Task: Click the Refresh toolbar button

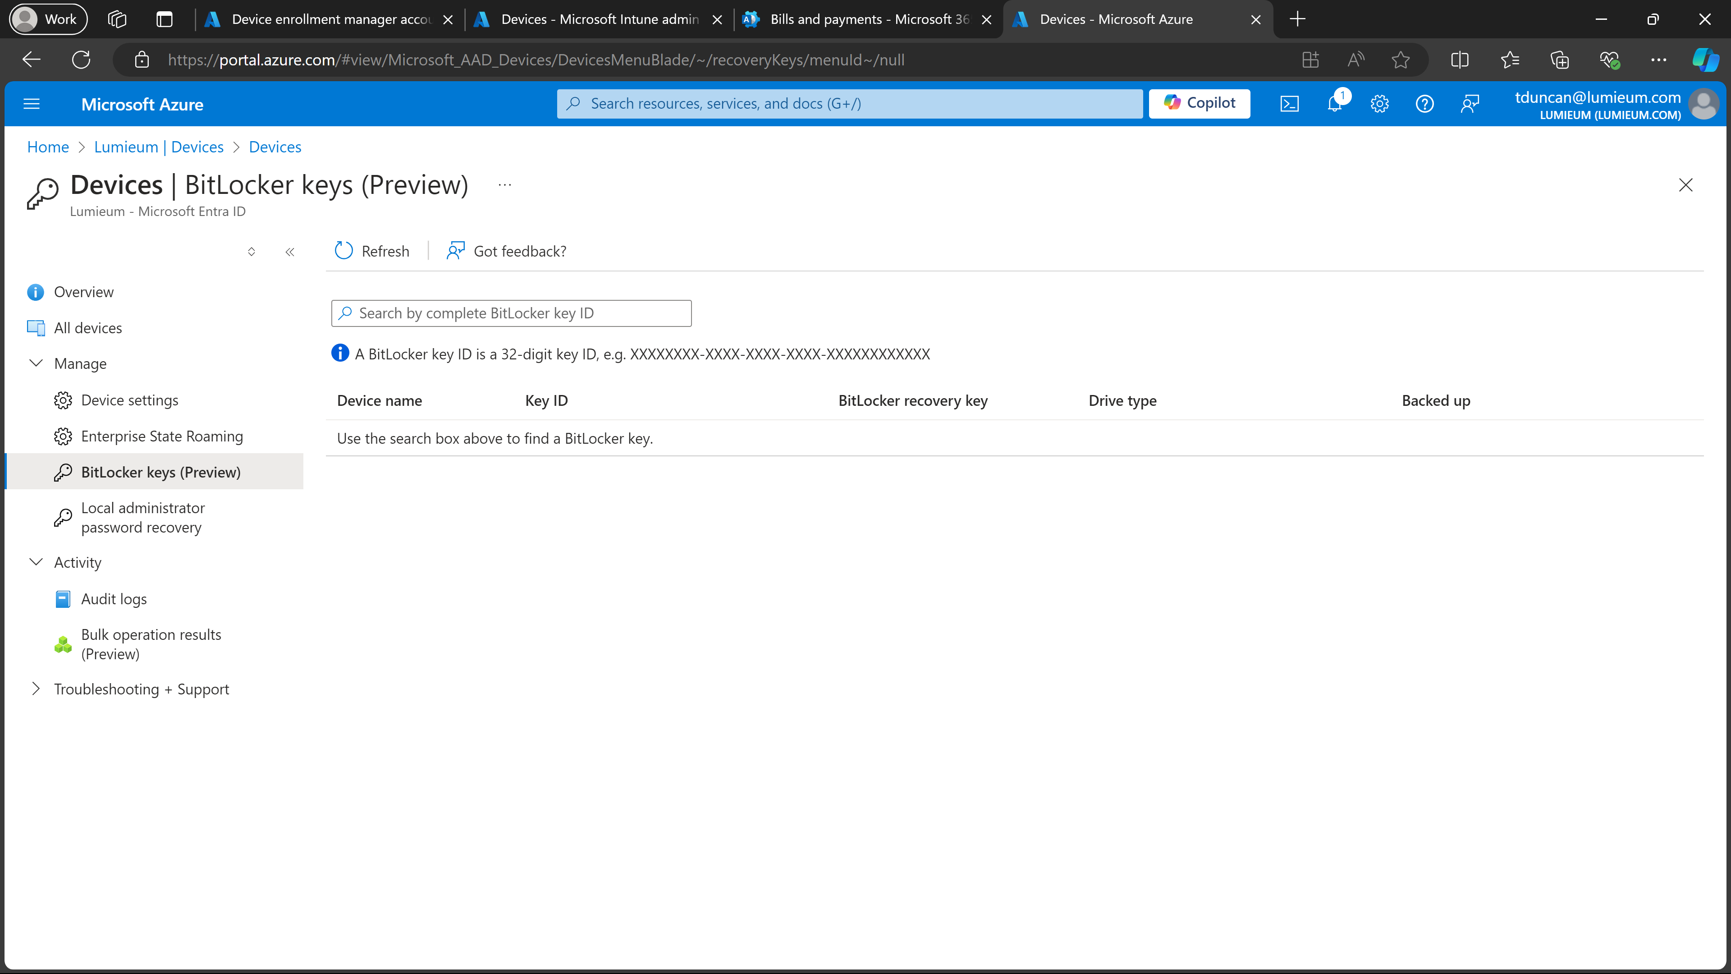Action: pyautogui.click(x=371, y=252)
